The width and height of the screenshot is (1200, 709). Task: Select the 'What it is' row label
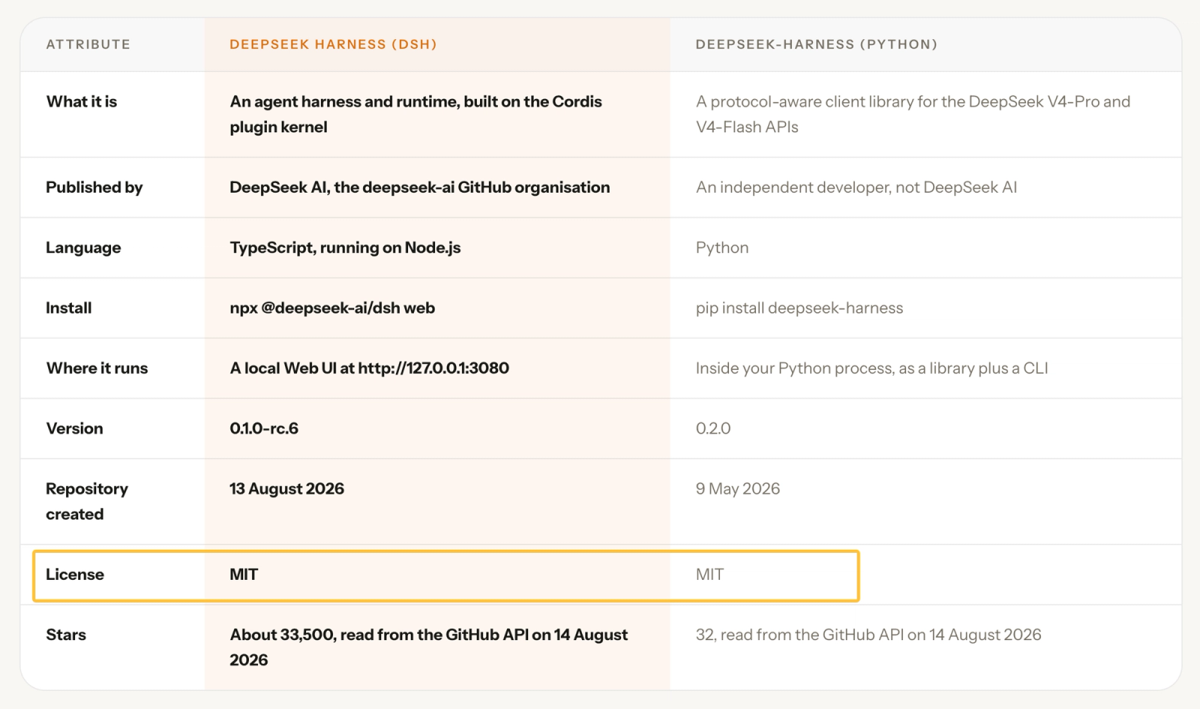[82, 101]
